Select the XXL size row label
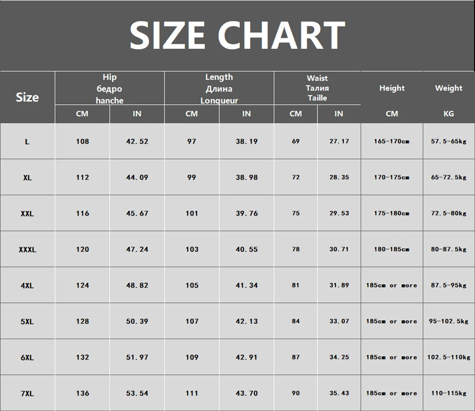 27,214
